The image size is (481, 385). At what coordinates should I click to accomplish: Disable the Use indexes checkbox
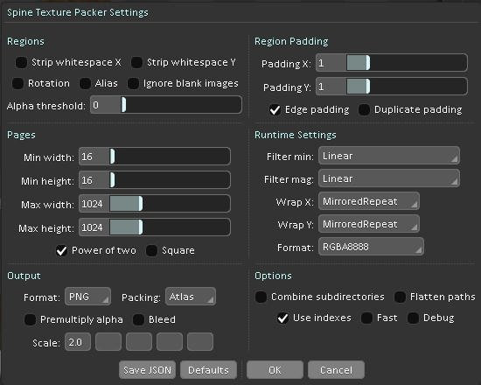(x=282, y=318)
